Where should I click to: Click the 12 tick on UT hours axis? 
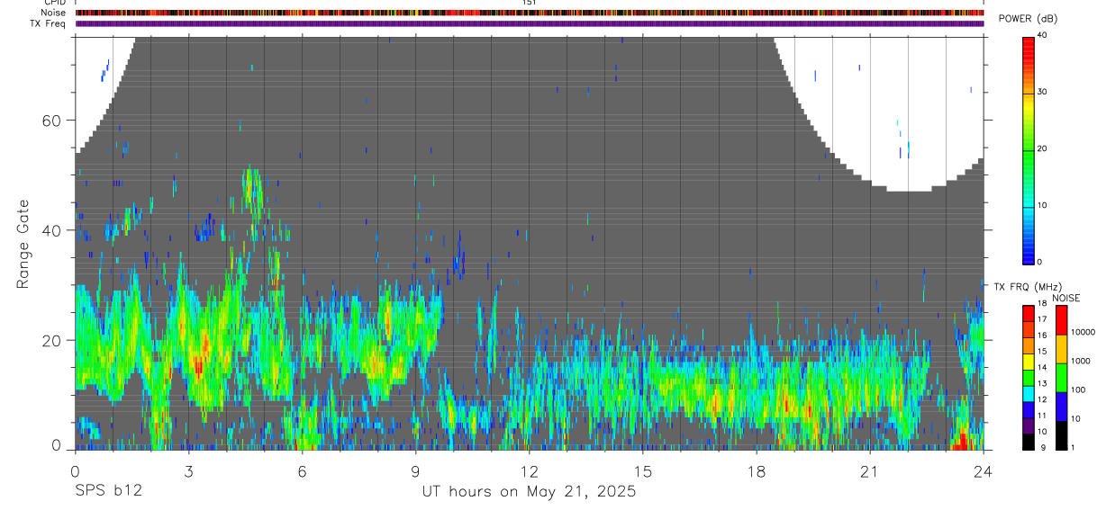tap(529, 471)
